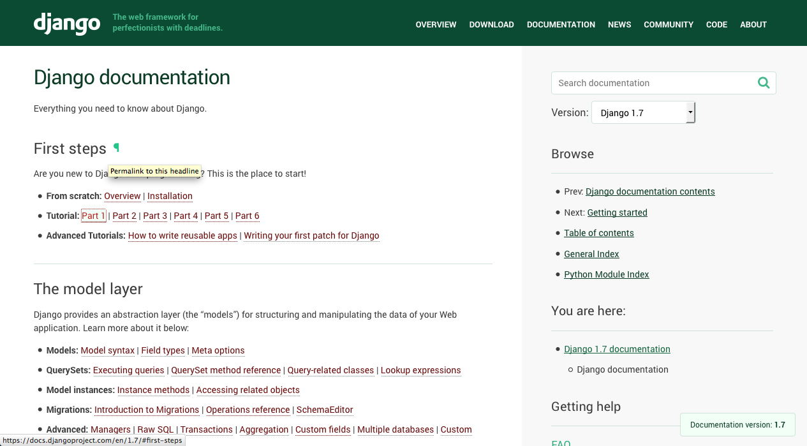Image resolution: width=807 pixels, height=446 pixels.
Task: Open the Aggregation link
Action: pyautogui.click(x=264, y=429)
